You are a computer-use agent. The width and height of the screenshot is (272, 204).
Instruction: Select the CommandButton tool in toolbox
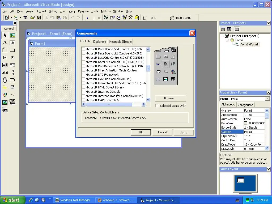(x=12, y=50)
